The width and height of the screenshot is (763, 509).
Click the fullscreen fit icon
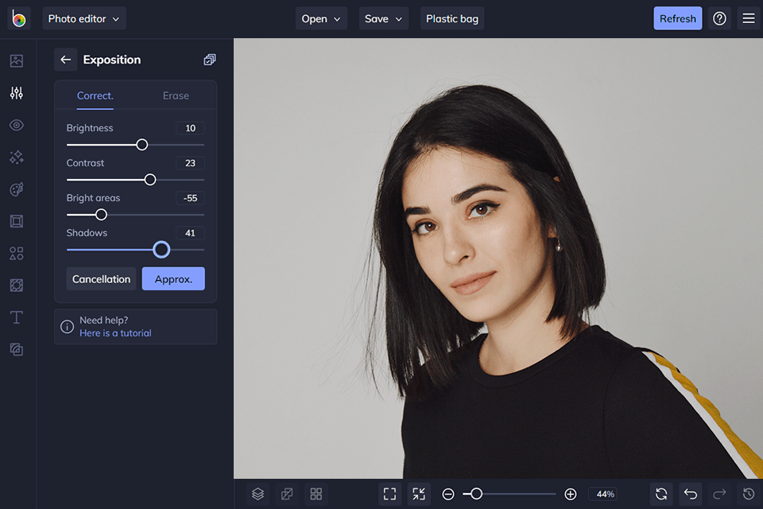389,494
